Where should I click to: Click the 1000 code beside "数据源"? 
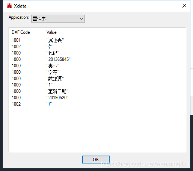click(x=16, y=79)
